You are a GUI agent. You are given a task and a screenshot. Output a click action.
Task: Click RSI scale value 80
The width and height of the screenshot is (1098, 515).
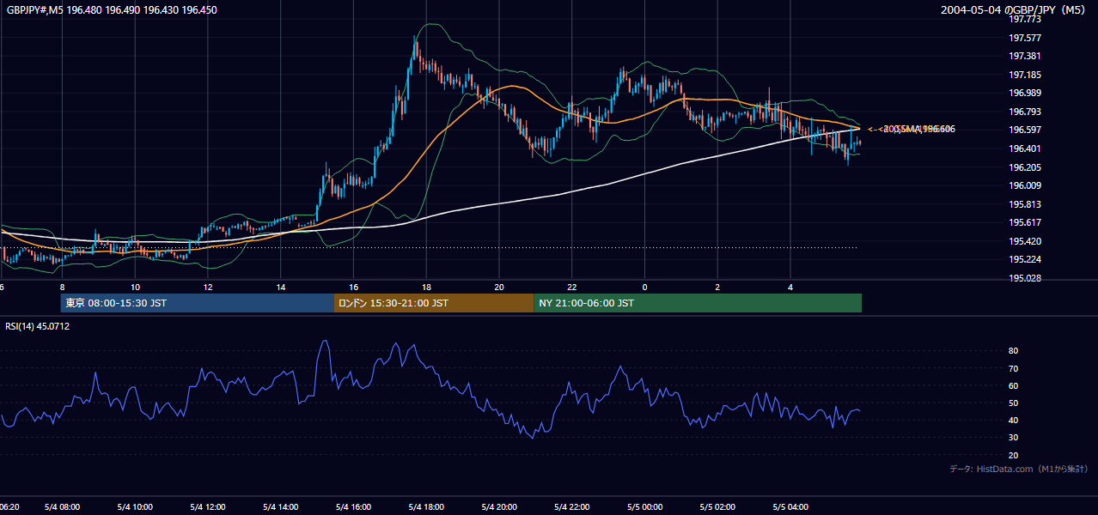(1013, 351)
